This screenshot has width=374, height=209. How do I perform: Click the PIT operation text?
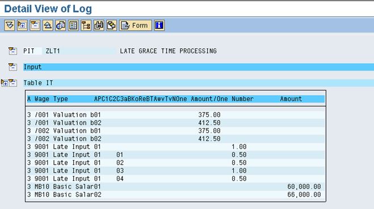coord(29,51)
